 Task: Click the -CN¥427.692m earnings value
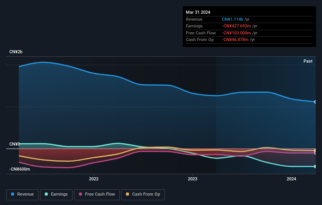[x=236, y=26]
